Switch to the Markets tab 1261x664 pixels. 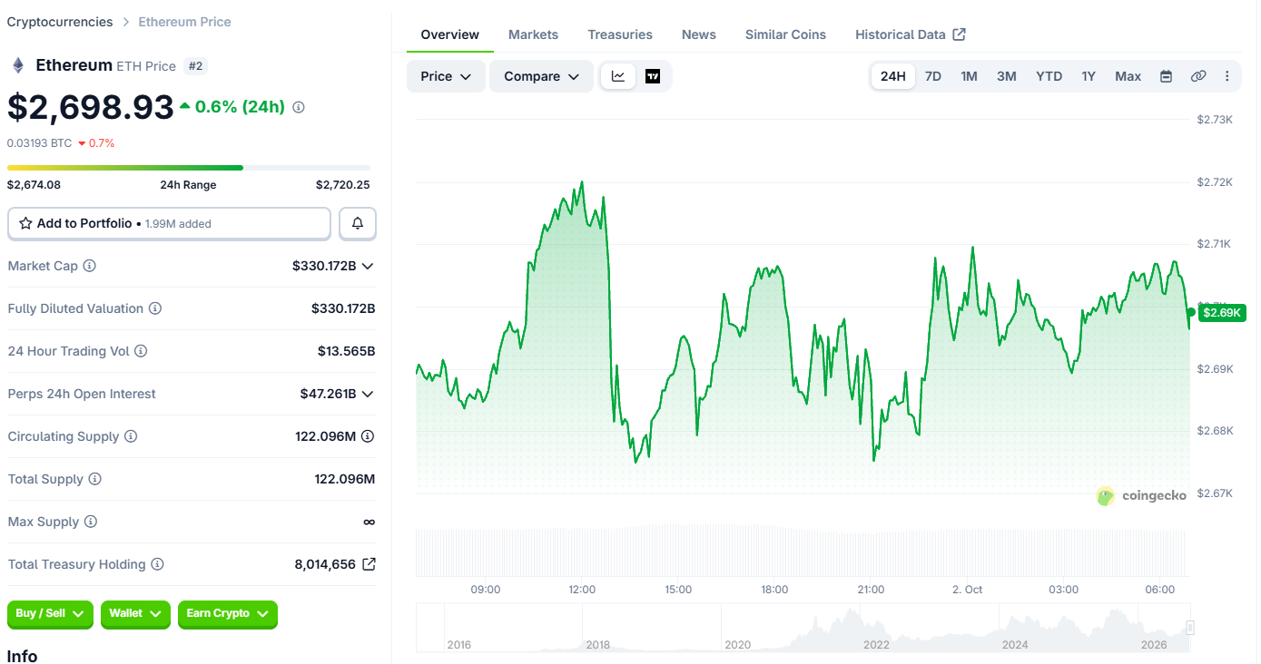[534, 34]
